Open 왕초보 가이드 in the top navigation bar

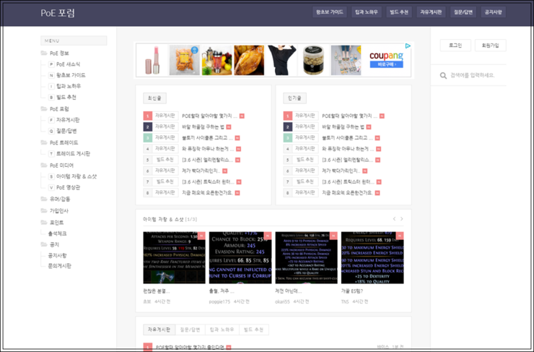point(330,12)
